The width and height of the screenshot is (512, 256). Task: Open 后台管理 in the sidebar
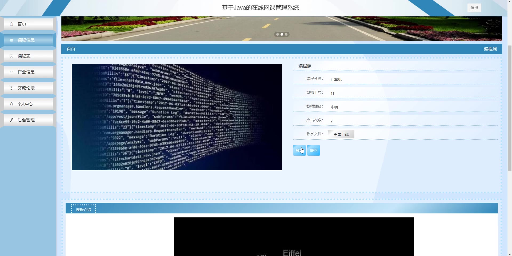29,120
